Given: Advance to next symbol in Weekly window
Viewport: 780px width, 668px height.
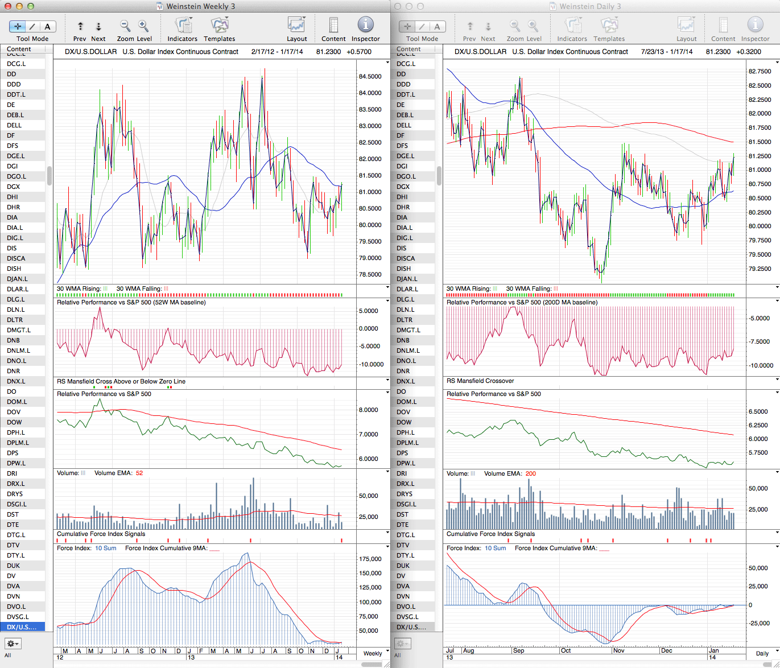Looking at the screenshot, I should 98,26.
